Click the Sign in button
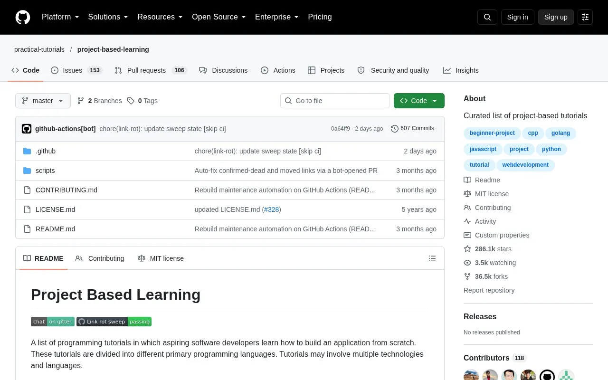This screenshot has height=380, width=608. pos(518,17)
